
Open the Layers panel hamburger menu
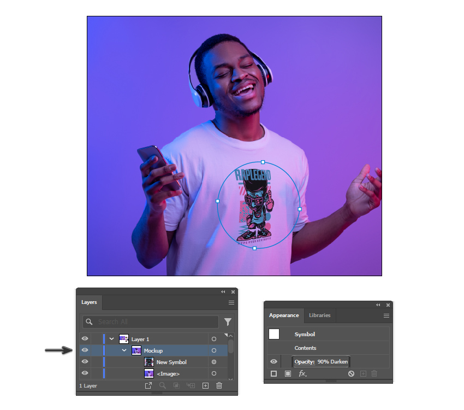click(x=231, y=302)
